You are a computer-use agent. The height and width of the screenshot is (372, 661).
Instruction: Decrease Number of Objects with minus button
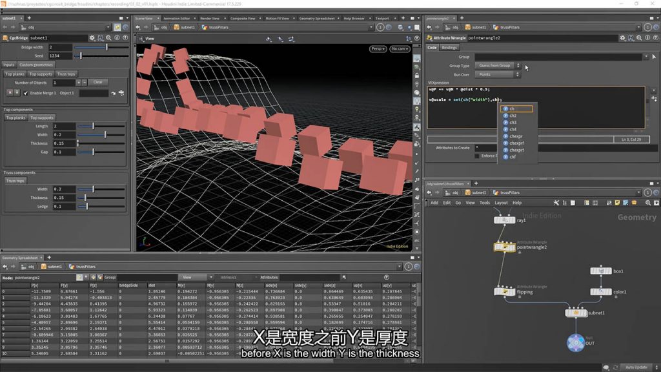point(85,83)
